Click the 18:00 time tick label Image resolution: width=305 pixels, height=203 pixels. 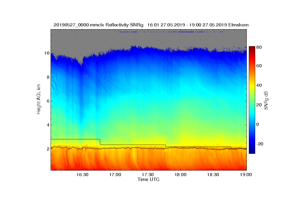tap(180, 175)
